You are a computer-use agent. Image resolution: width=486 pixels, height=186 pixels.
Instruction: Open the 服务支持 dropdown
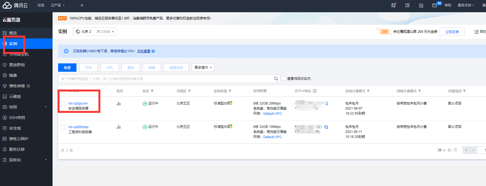[x=466, y=5]
